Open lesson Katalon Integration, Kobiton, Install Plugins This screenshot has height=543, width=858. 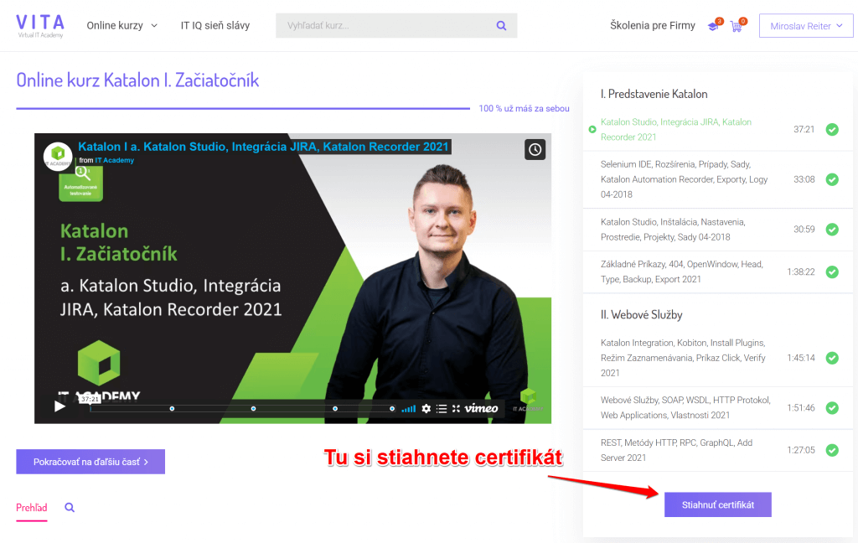[683, 358]
